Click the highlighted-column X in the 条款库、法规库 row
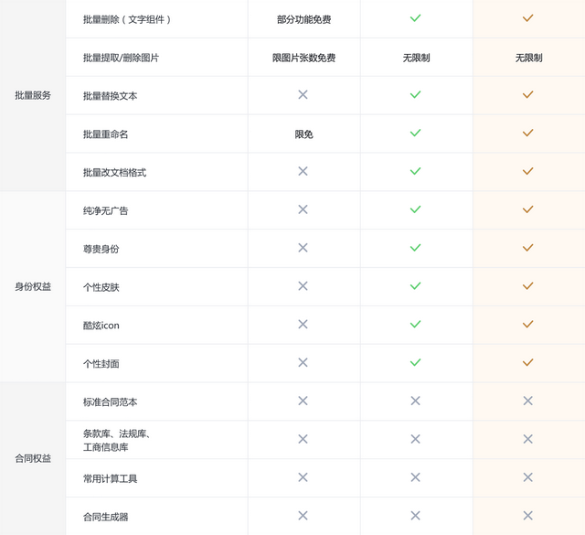Screen dimensions: 585x535 click(x=527, y=439)
